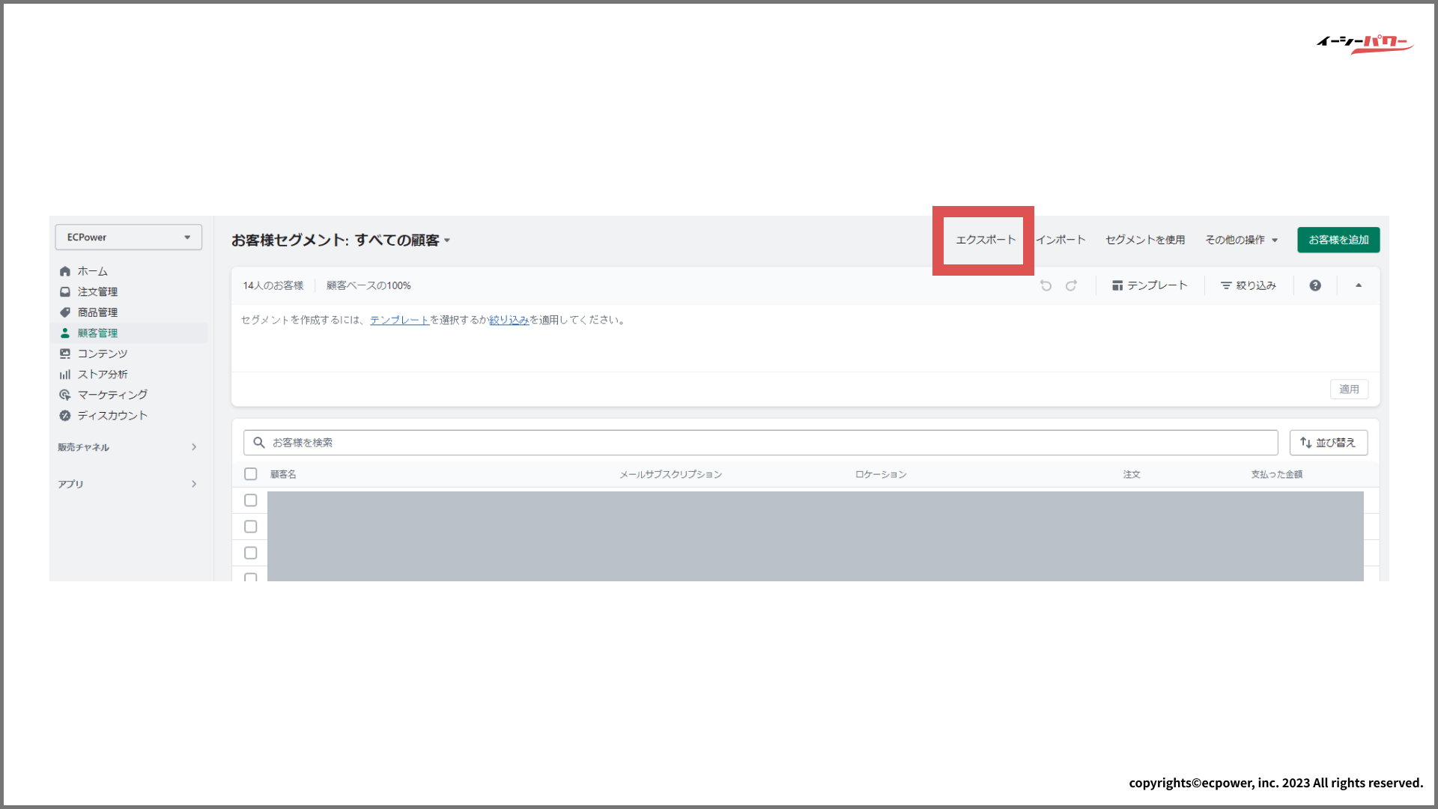This screenshot has width=1438, height=809.
Task: Click the green お客様を追加 button
Action: pos(1338,240)
